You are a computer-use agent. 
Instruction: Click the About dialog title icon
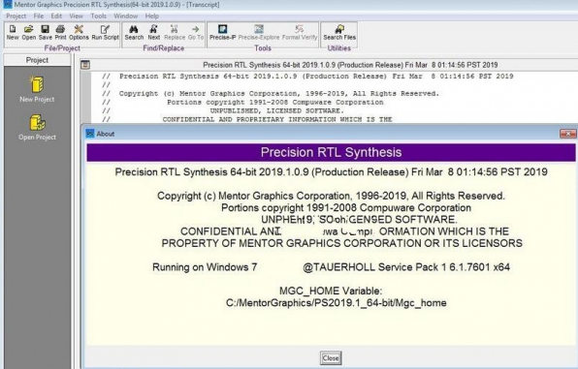89,134
